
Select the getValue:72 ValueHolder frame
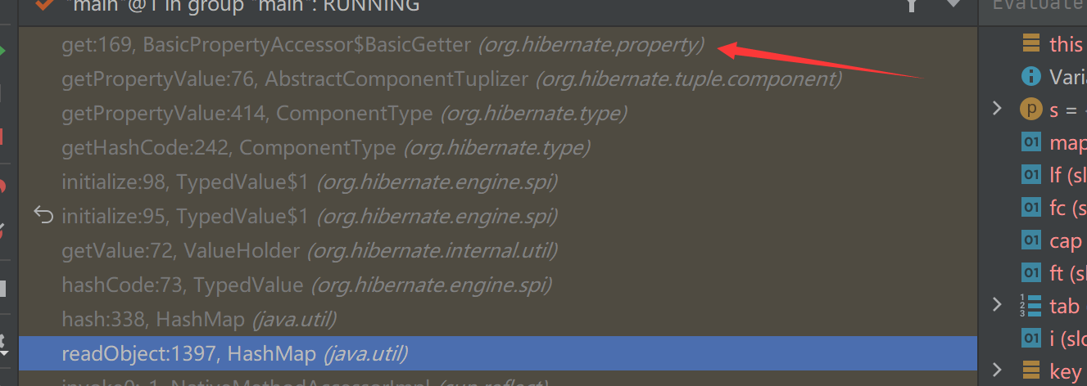pos(498,250)
